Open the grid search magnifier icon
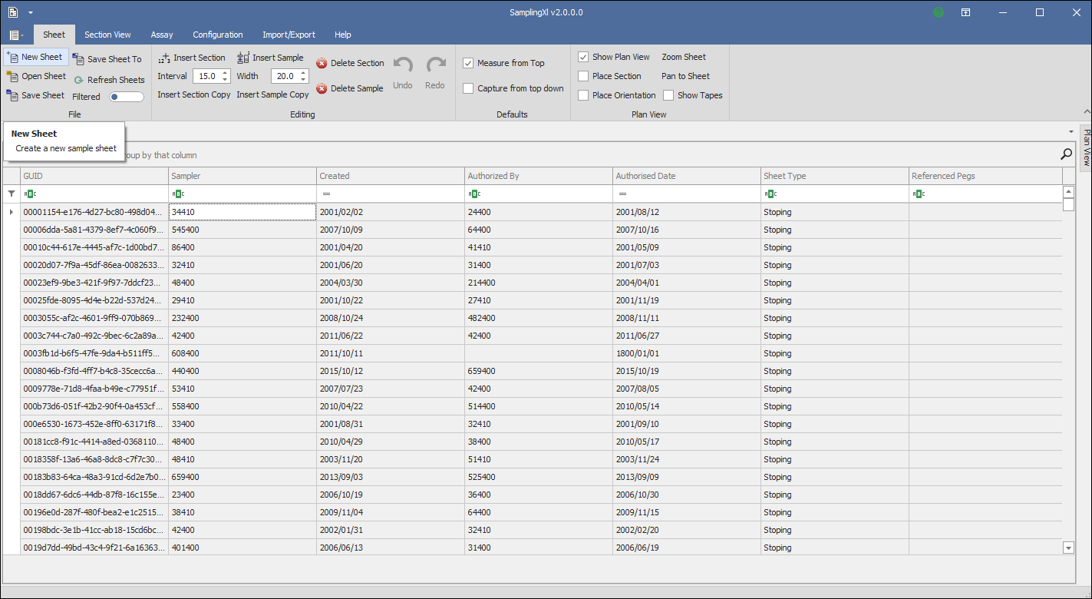 pos(1066,154)
